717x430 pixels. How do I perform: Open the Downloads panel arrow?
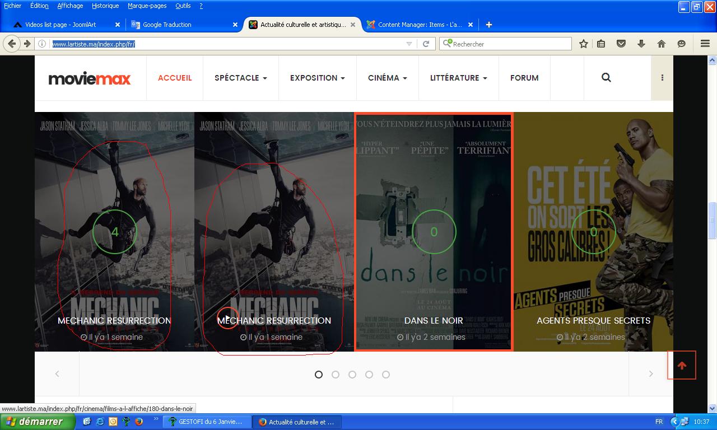click(x=641, y=44)
